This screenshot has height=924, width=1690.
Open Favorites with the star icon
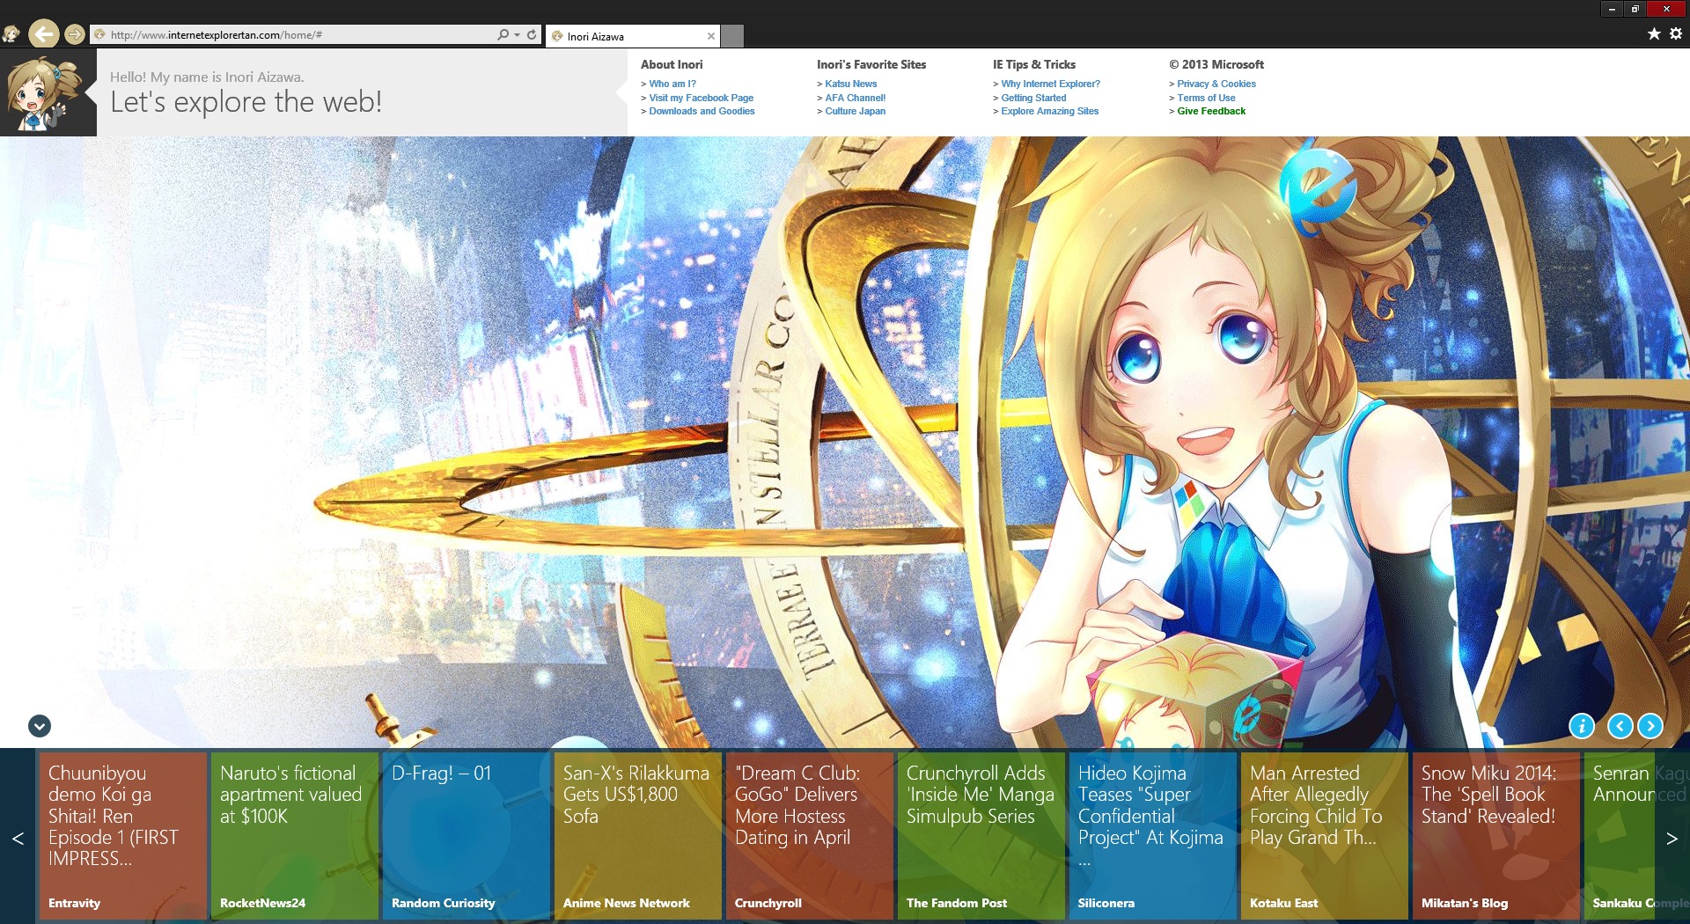click(1654, 33)
